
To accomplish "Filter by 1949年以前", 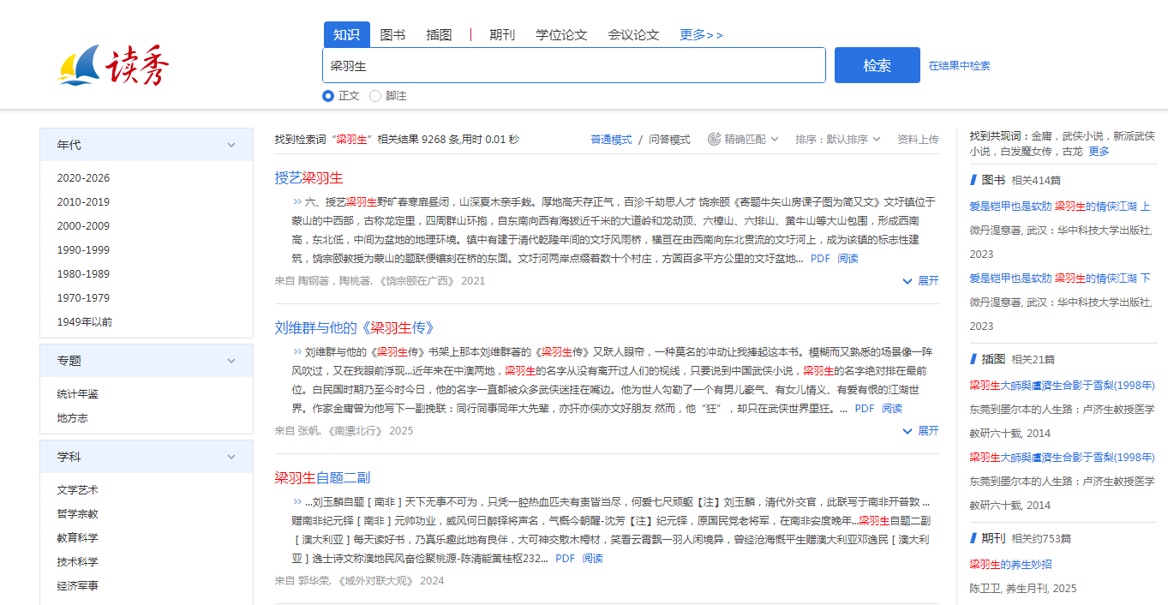I will tap(85, 322).
